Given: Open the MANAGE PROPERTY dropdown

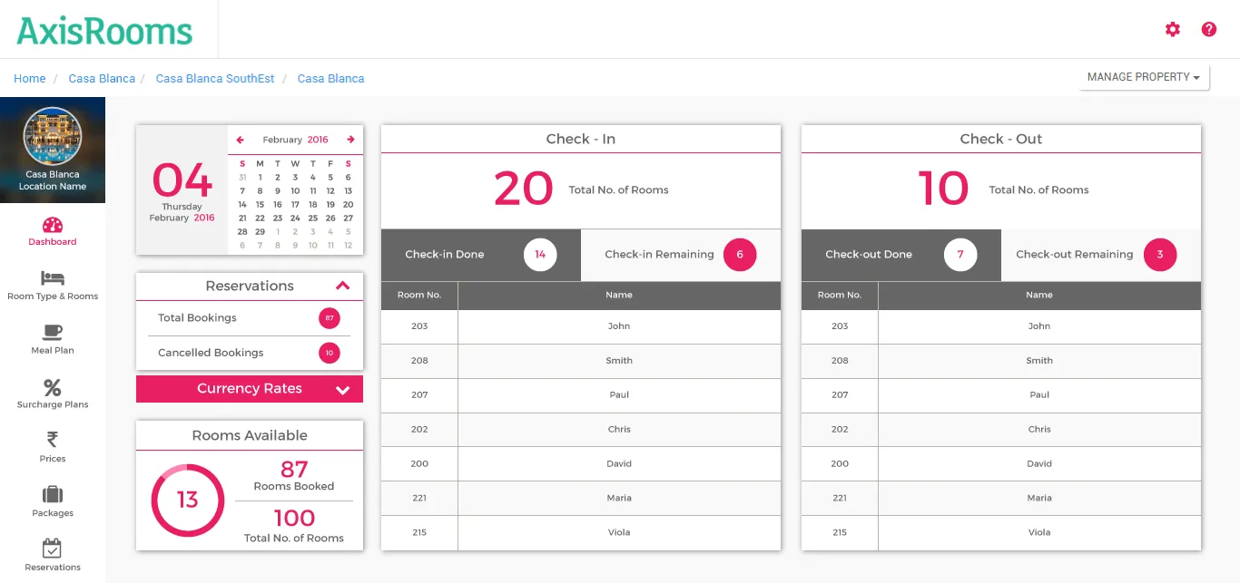Looking at the screenshot, I should coord(1143,77).
